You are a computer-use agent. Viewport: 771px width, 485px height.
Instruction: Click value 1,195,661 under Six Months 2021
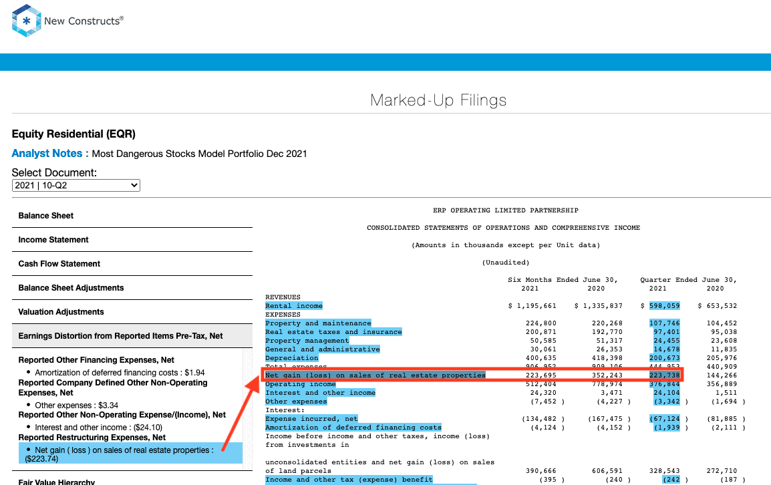pos(536,306)
